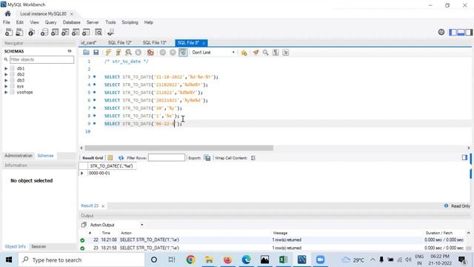Toggle wrap cell content icon
Viewport: 474px width, 267px height.
tap(253, 158)
